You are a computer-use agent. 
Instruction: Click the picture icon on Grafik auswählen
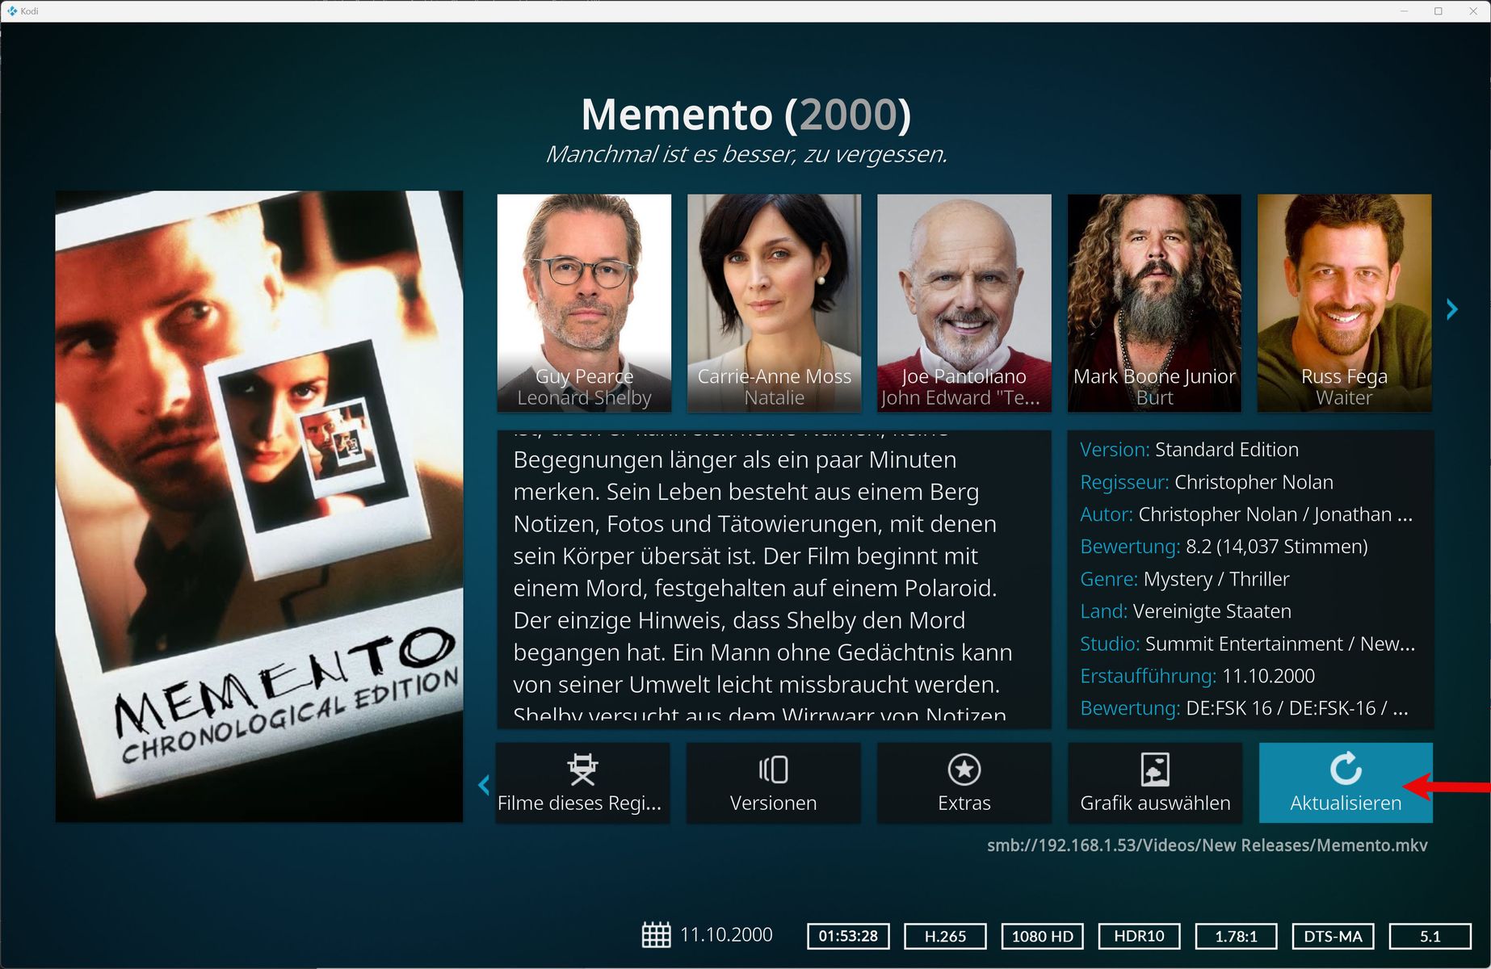click(1155, 770)
